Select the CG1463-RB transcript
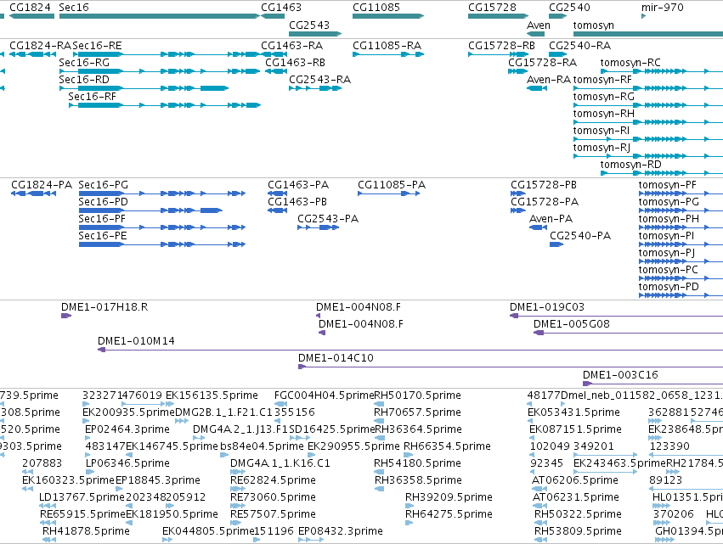 tap(276, 71)
